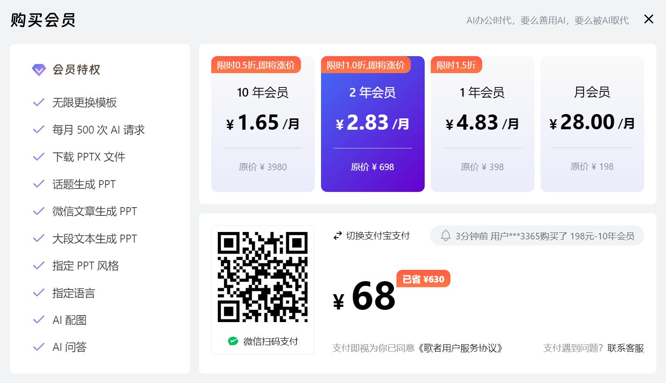The width and height of the screenshot is (666, 383).
Task: Click the checkmark next to AI 问答
Action: click(x=39, y=347)
